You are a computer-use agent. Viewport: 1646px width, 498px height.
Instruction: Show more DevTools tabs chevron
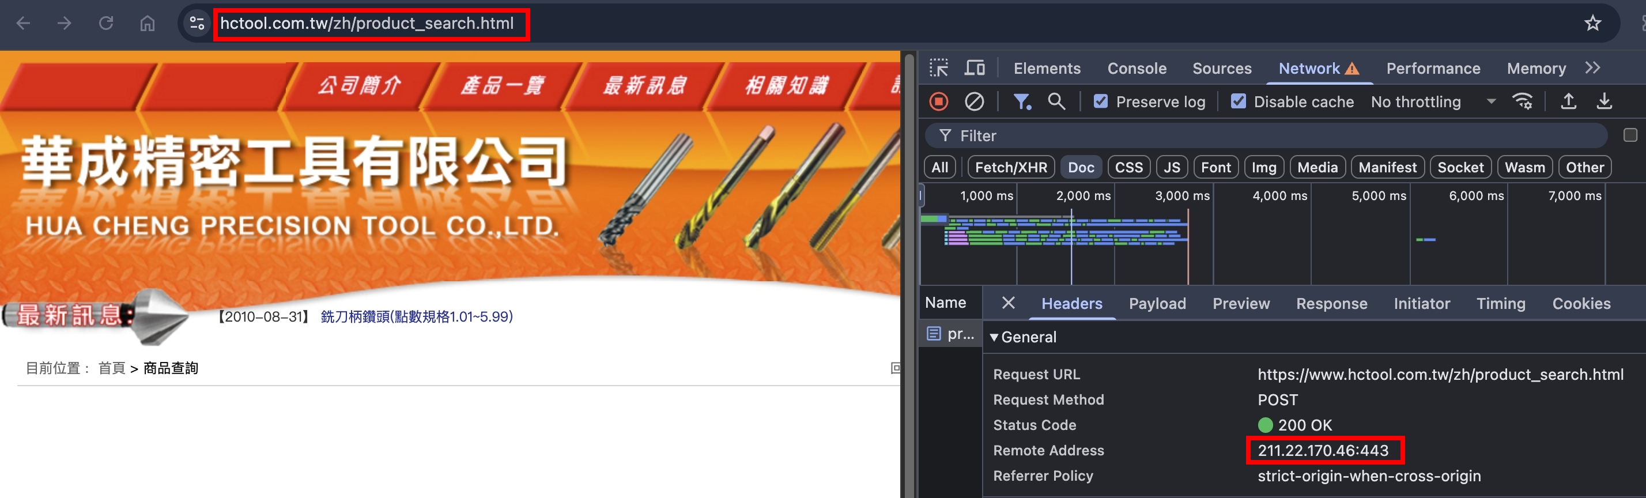(1593, 68)
